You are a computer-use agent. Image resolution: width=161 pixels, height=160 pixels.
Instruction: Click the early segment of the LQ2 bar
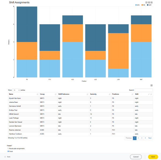click(x=96, y=69)
